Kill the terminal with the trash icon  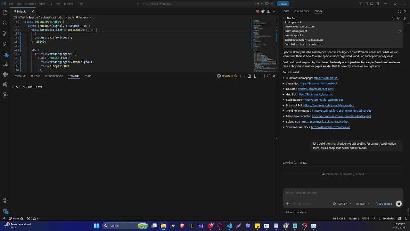click(255, 76)
